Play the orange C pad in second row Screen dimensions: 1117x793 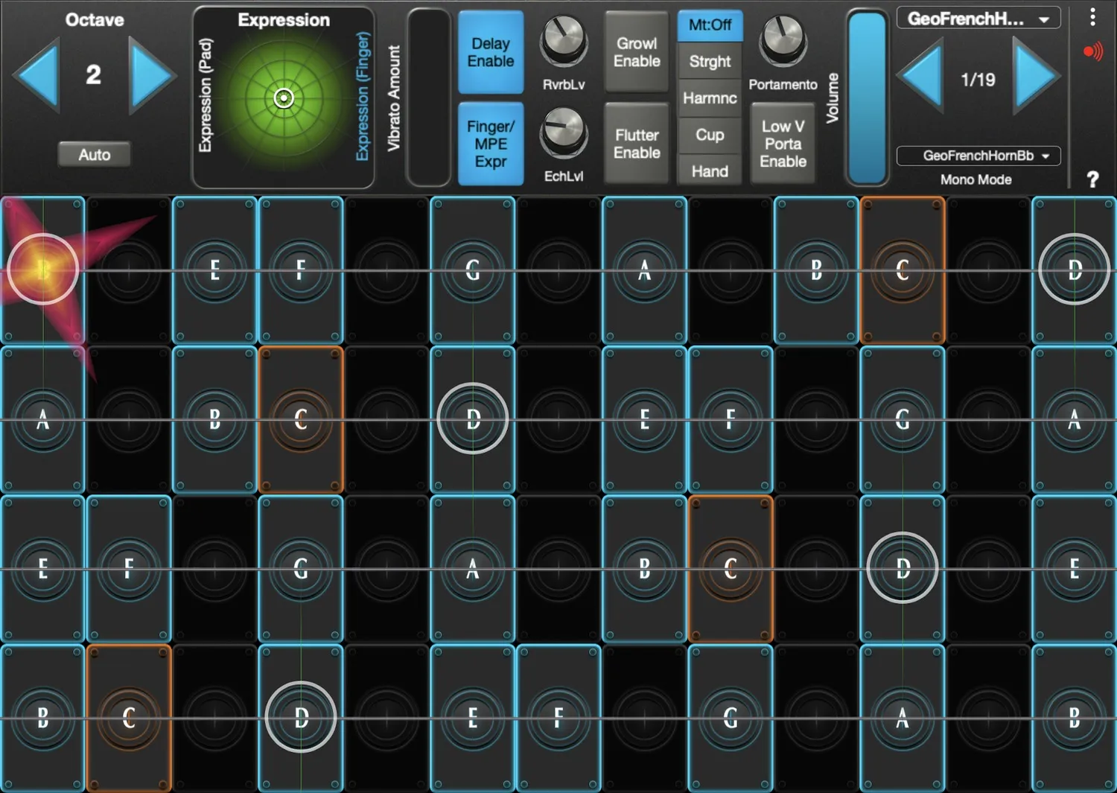[301, 419]
